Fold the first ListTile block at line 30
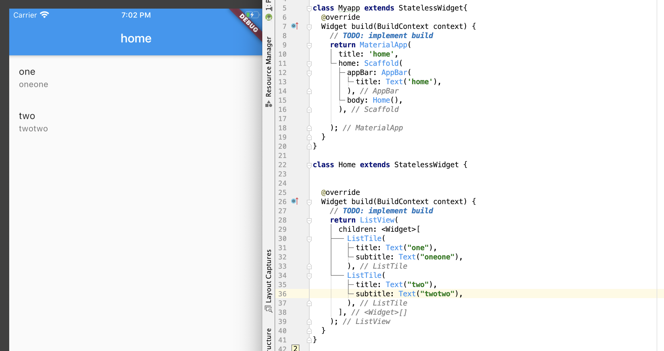Image resolution: width=664 pixels, height=351 pixels. [x=309, y=239]
